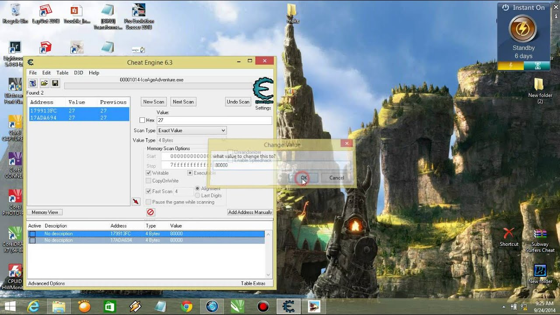Open the Cheat Engine Settings logo
Screen dimensions: 560x315
[x=263, y=91]
